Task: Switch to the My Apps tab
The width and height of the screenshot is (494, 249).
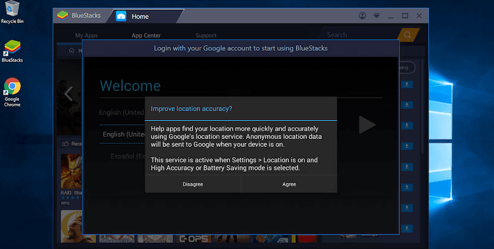Action: click(x=86, y=36)
